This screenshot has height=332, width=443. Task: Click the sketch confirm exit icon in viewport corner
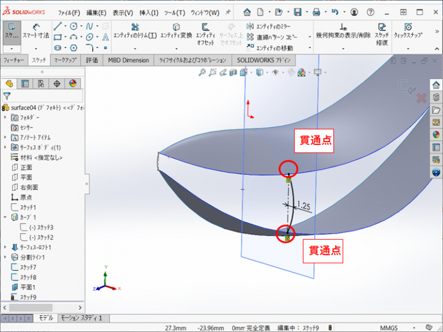click(408, 87)
